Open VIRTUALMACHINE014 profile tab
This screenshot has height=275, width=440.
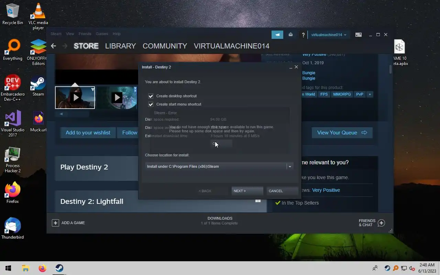pyautogui.click(x=231, y=46)
